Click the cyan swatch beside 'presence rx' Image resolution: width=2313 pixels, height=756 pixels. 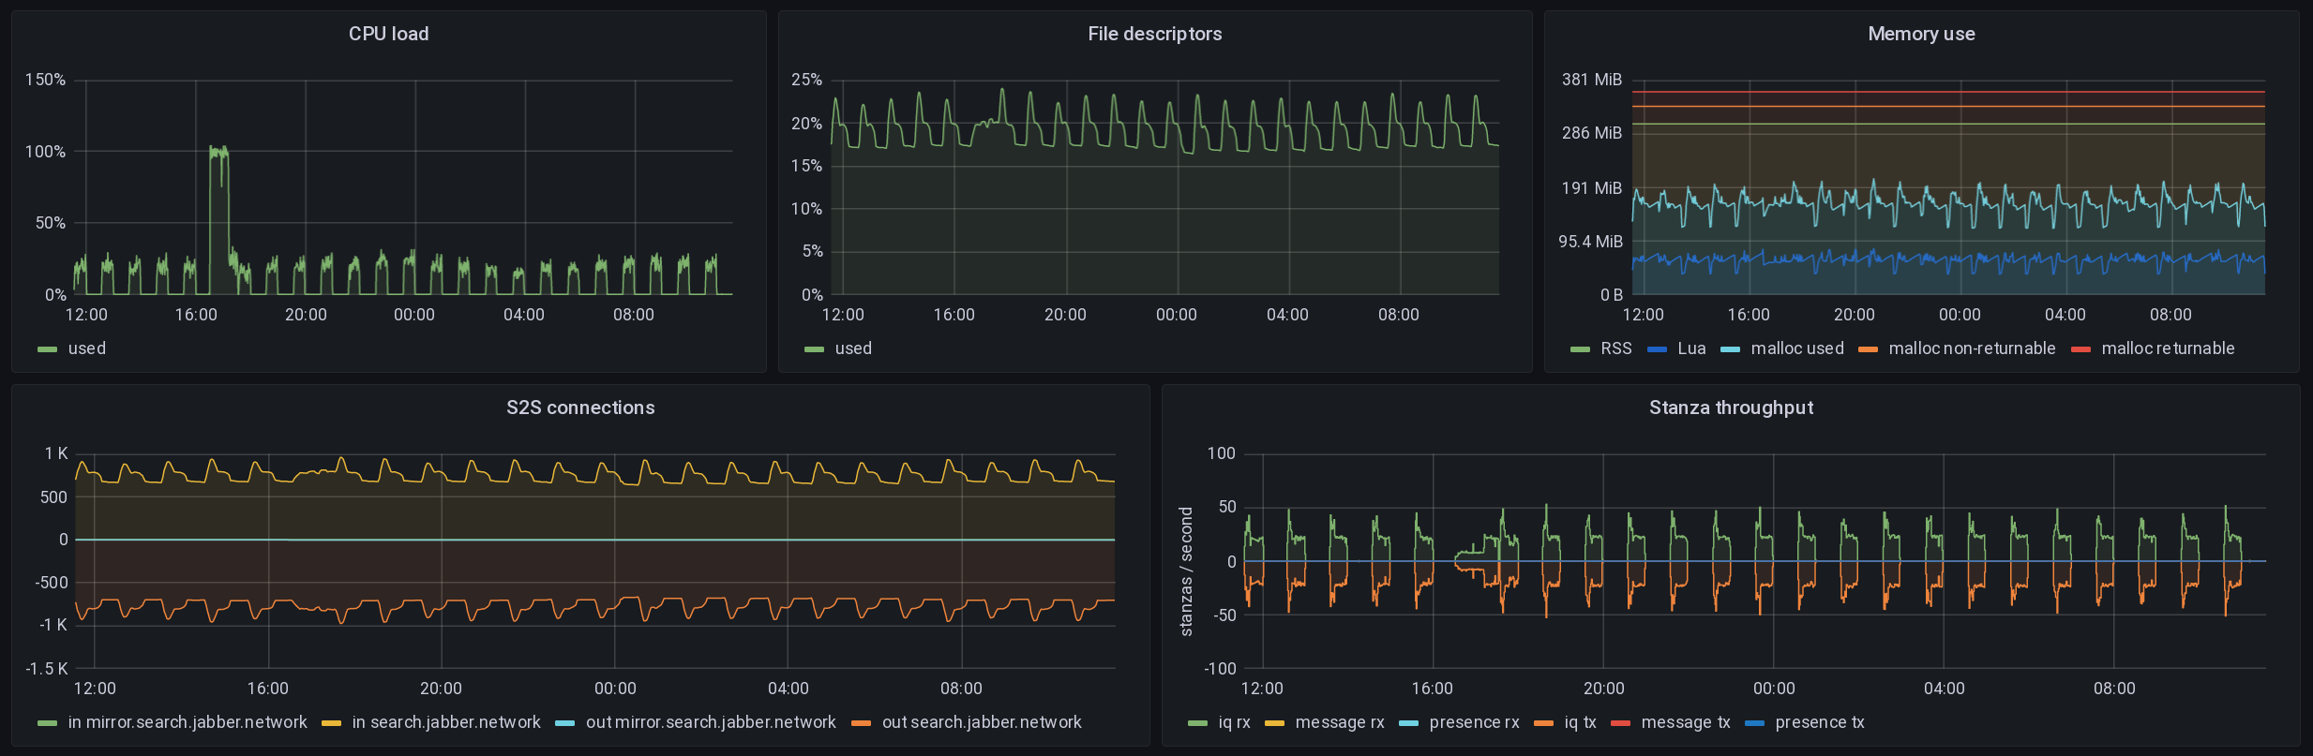pos(1408,723)
